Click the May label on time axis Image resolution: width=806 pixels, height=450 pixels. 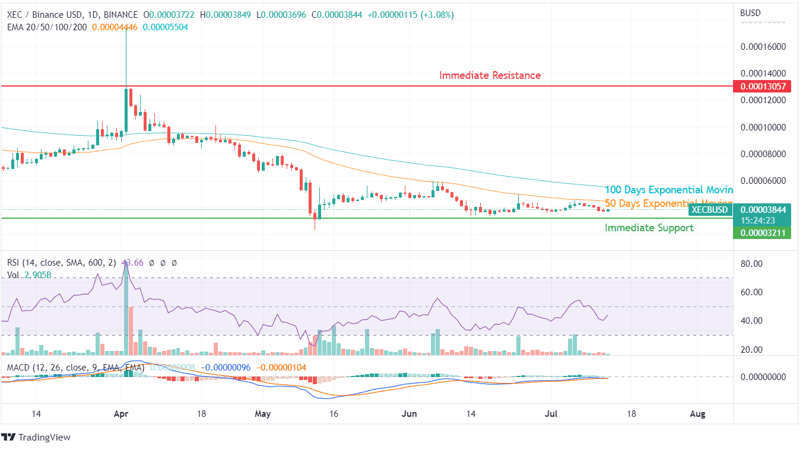(262, 414)
